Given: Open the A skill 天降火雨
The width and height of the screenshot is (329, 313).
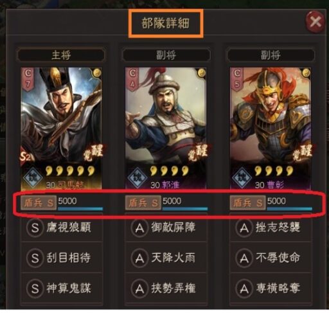Looking at the screenshot, I should click(166, 258).
